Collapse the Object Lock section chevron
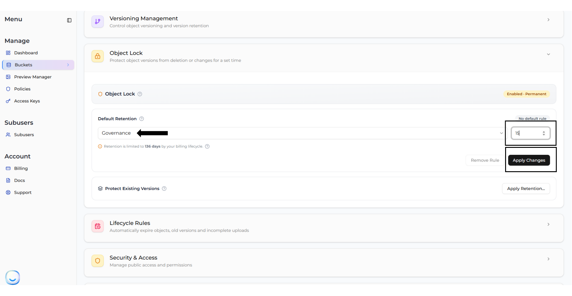Viewport: 572px width, 296px height. coord(548,54)
